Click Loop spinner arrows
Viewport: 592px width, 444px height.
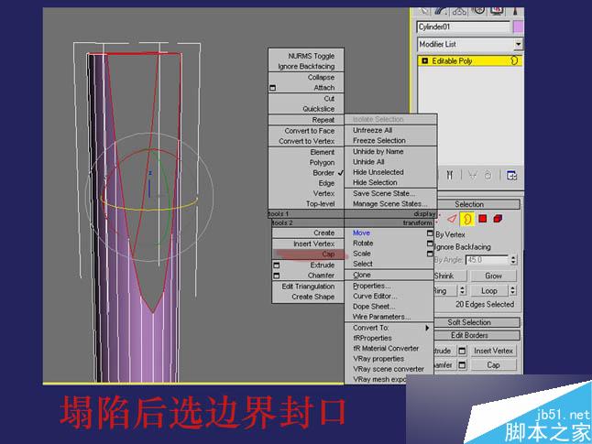(x=512, y=290)
